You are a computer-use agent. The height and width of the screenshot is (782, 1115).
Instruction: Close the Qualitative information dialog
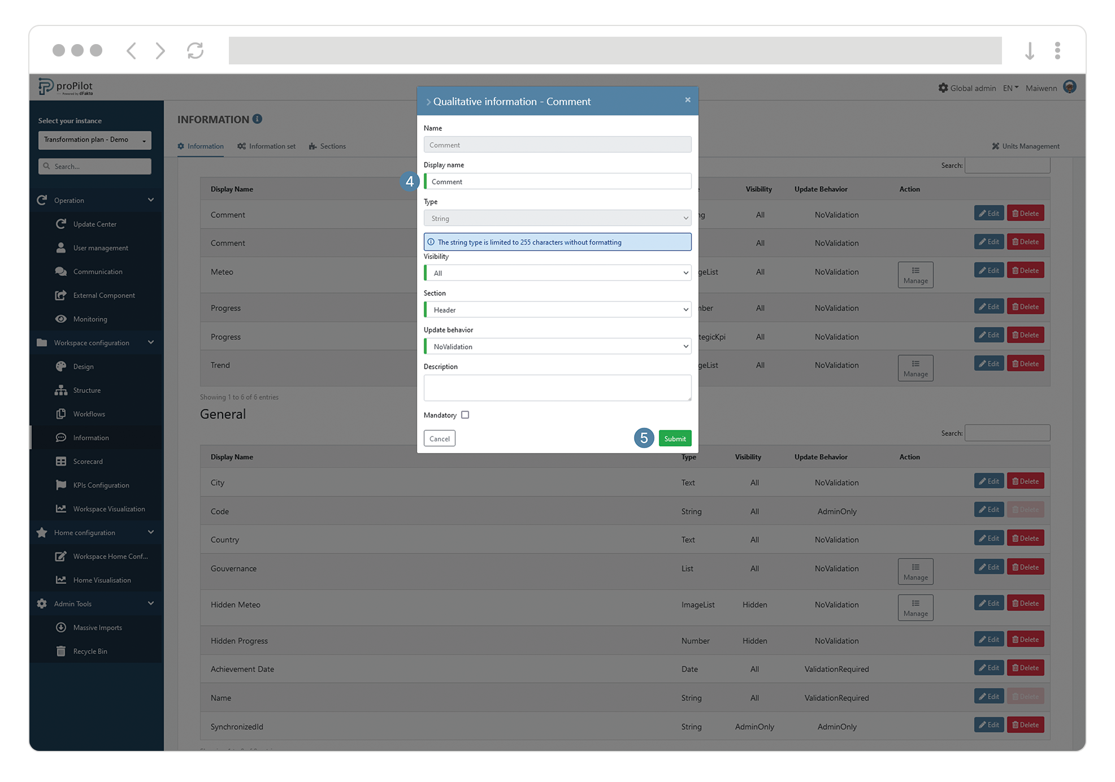click(688, 100)
